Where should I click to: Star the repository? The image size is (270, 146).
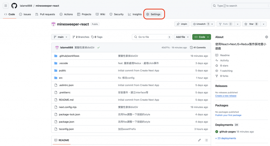(x=251, y=24)
